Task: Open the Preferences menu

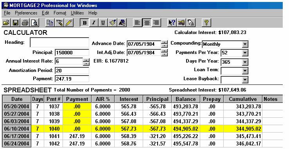Action: [x=26, y=13]
